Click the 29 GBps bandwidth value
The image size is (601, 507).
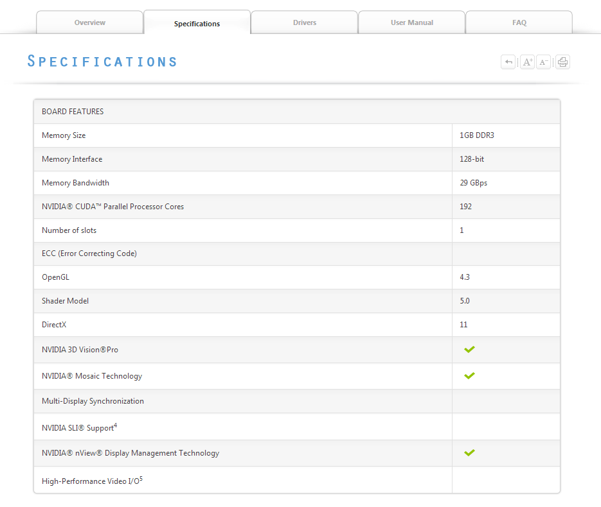474,183
